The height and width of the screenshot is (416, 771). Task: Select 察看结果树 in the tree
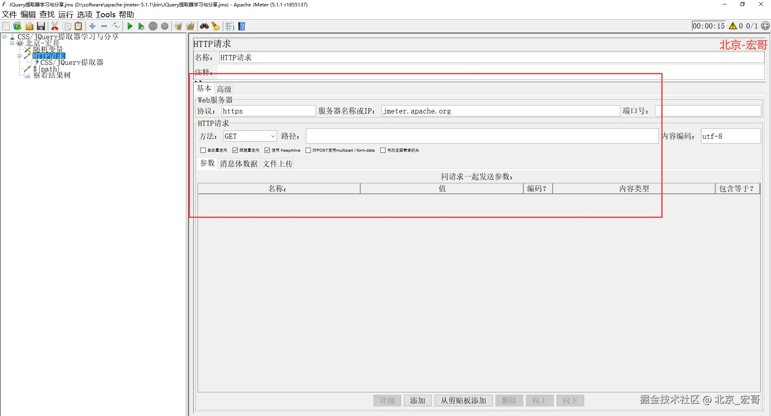point(52,75)
